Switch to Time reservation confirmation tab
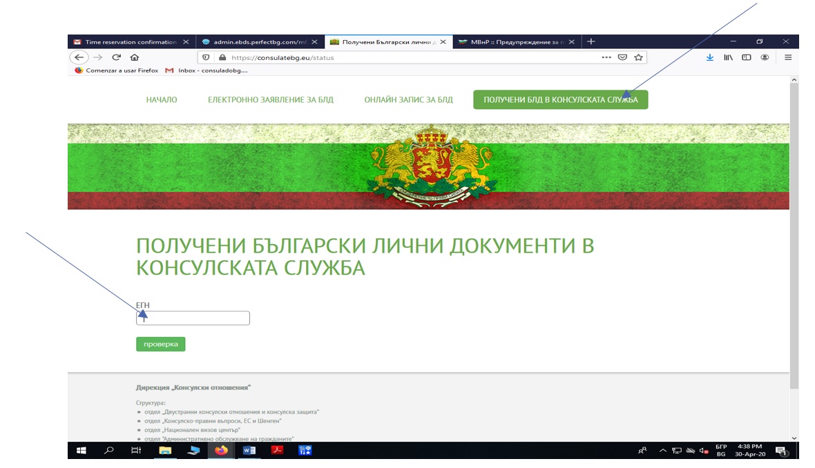The image size is (815, 468). click(131, 42)
